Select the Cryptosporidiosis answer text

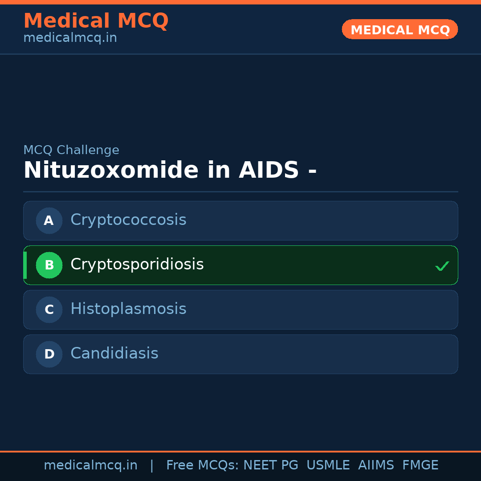click(x=137, y=265)
